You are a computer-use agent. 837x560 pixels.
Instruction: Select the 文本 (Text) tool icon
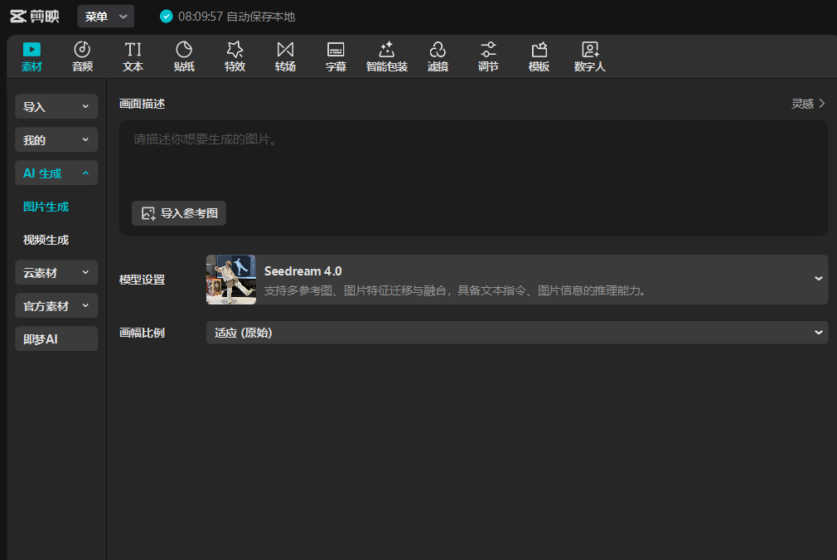pos(133,51)
